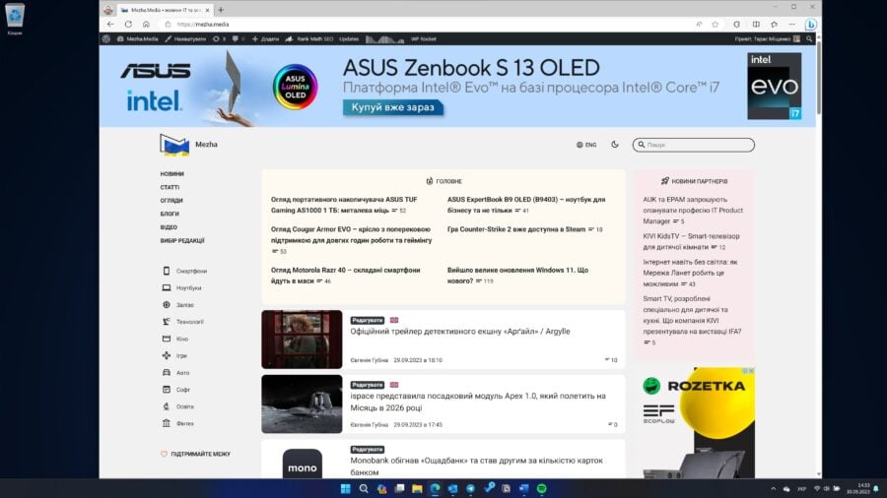Image resolution: width=887 pixels, height=498 pixels.
Task: Go back in the Edge browser
Action: point(110,25)
